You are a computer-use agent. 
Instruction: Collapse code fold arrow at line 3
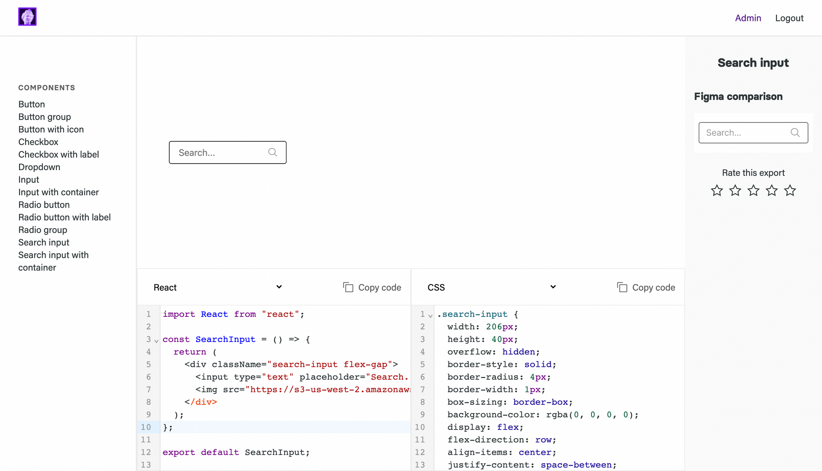pos(156,341)
